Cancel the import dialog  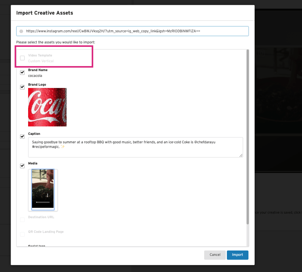click(215, 255)
